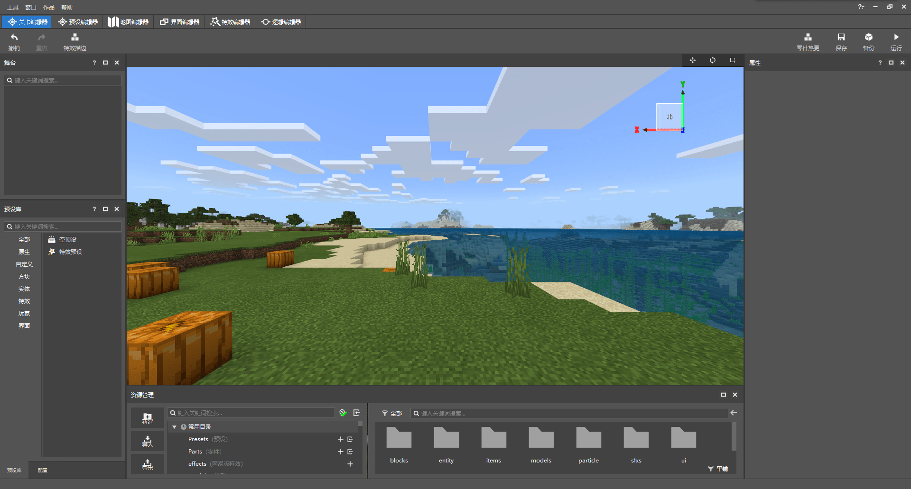This screenshot has width=911, height=489.
Task: Click the plus icon on Parts row
Action: point(341,452)
